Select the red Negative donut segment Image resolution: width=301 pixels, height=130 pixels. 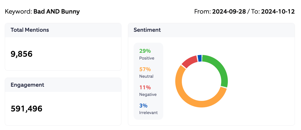coord(189,61)
